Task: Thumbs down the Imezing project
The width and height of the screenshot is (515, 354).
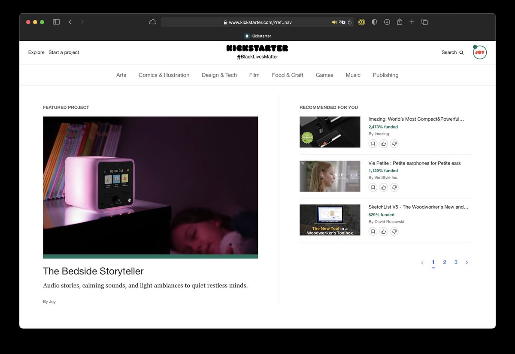Action: [x=394, y=143]
